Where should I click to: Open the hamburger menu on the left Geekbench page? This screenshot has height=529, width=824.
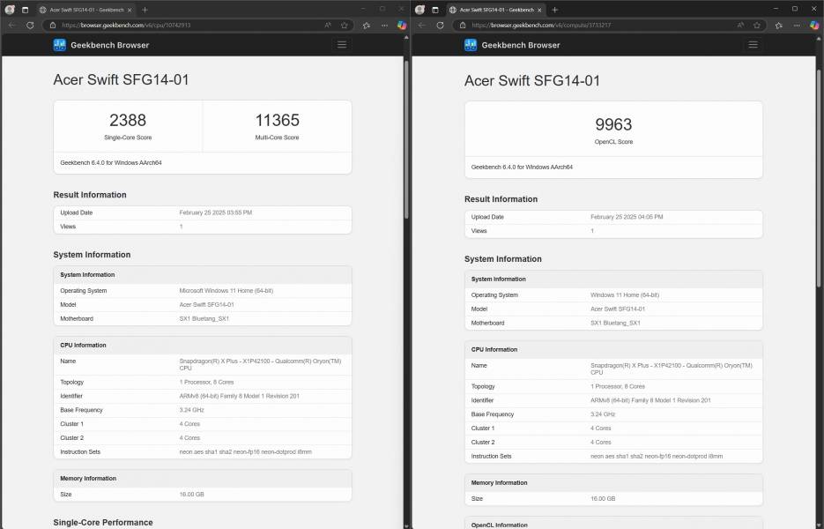click(342, 45)
